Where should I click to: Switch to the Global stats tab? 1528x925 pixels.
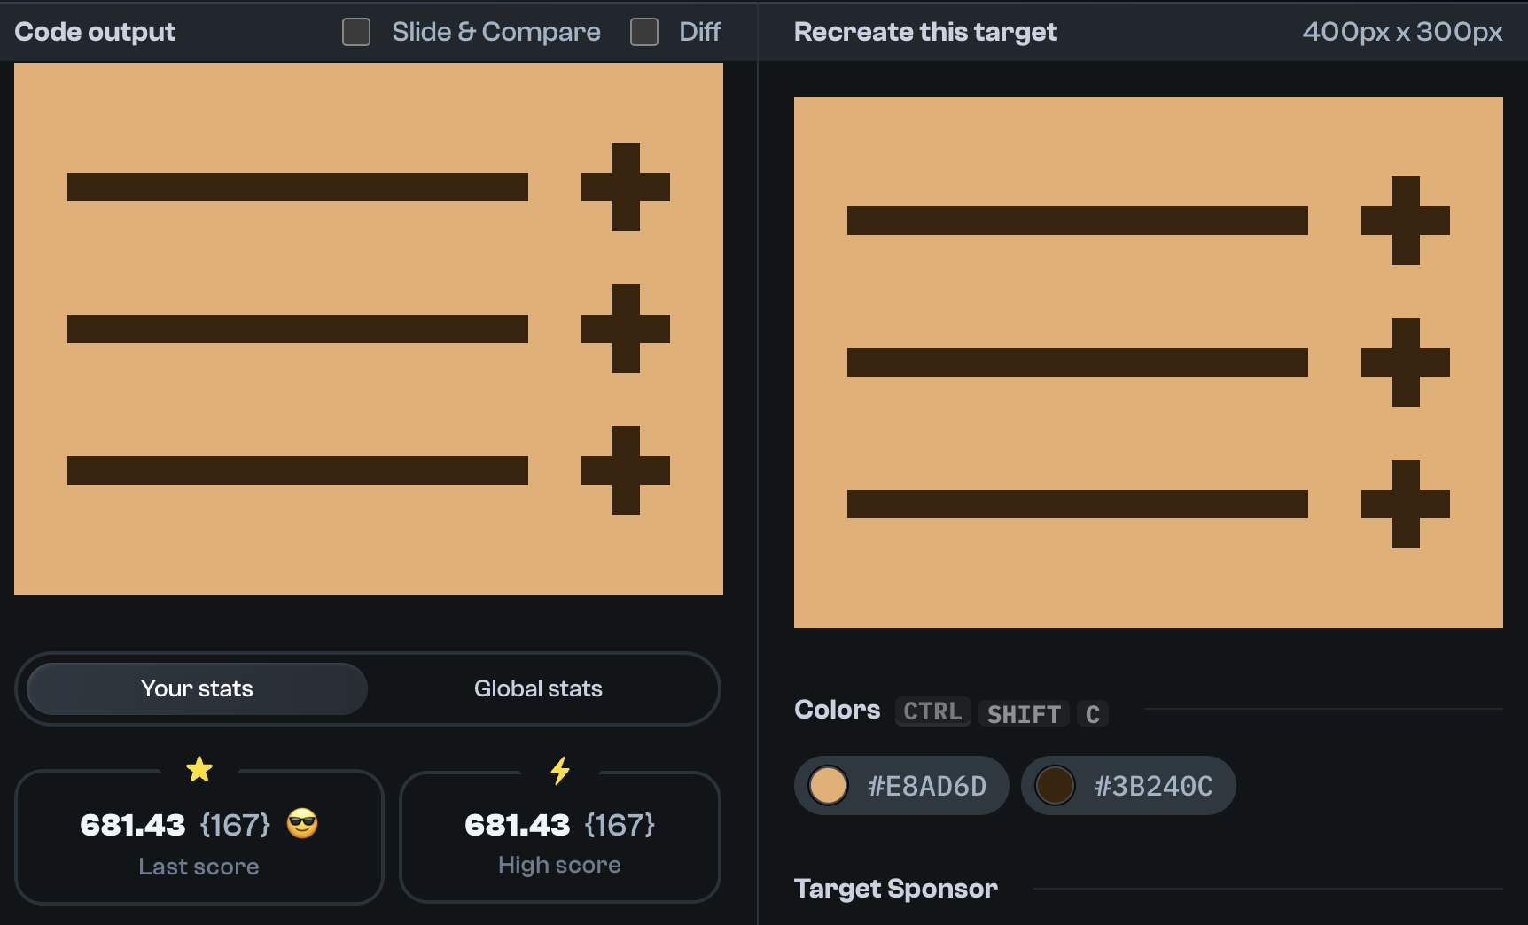click(538, 688)
